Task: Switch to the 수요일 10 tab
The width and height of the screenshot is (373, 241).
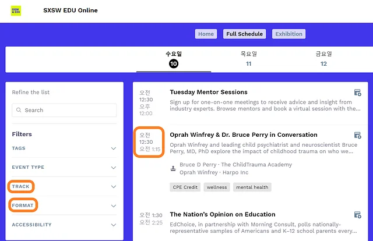Action: point(174,59)
